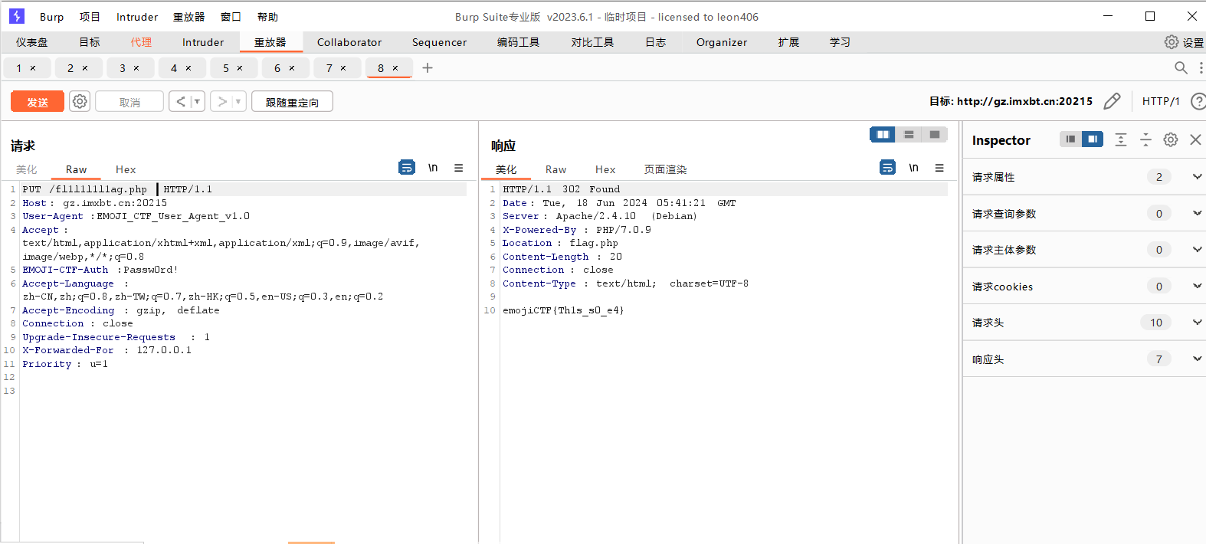
Task: Click 跟随重定向 follow redirect button
Action: point(292,101)
